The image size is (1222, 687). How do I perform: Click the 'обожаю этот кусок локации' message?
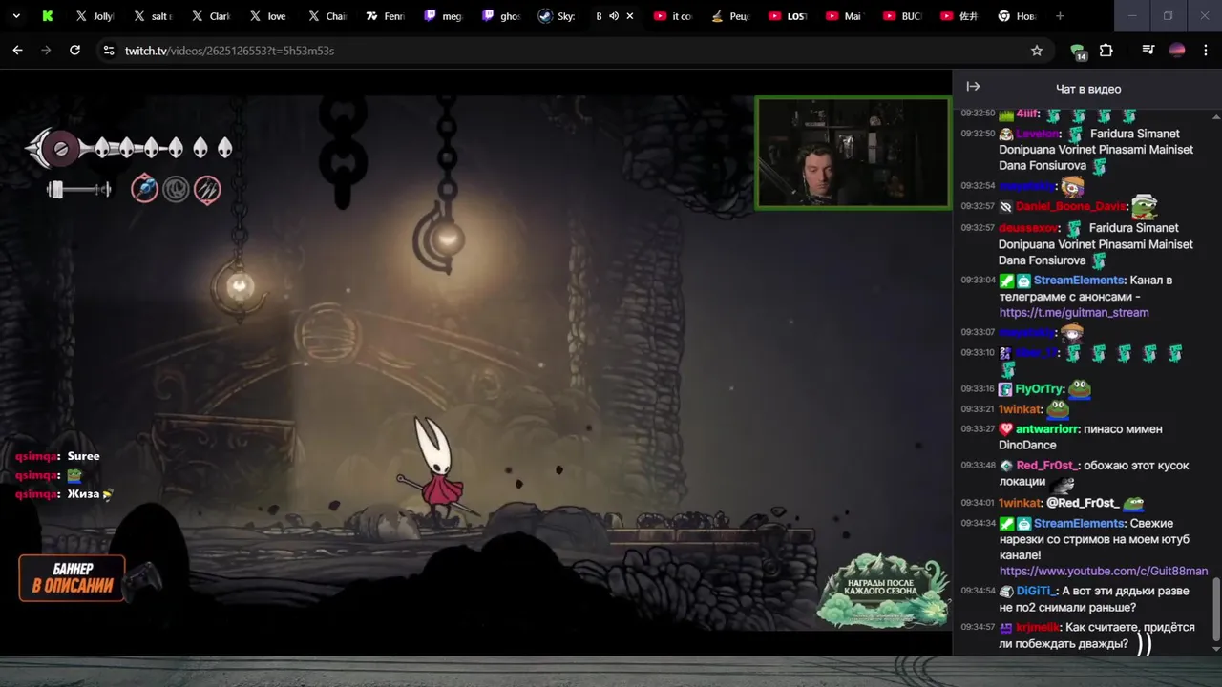[x=1094, y=473]
